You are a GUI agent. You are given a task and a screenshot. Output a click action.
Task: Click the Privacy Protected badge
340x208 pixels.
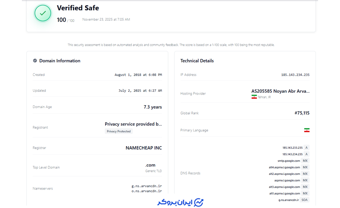(119, 132)
